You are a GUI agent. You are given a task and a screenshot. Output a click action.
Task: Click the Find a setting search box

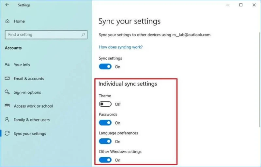point(46,35)
